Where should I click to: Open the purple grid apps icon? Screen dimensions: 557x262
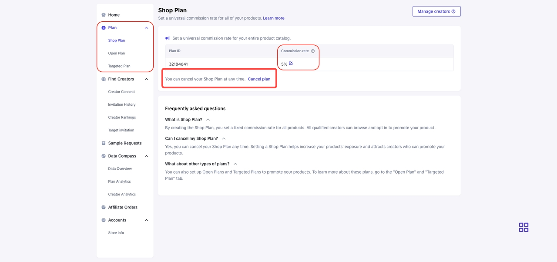pos(523,227)
